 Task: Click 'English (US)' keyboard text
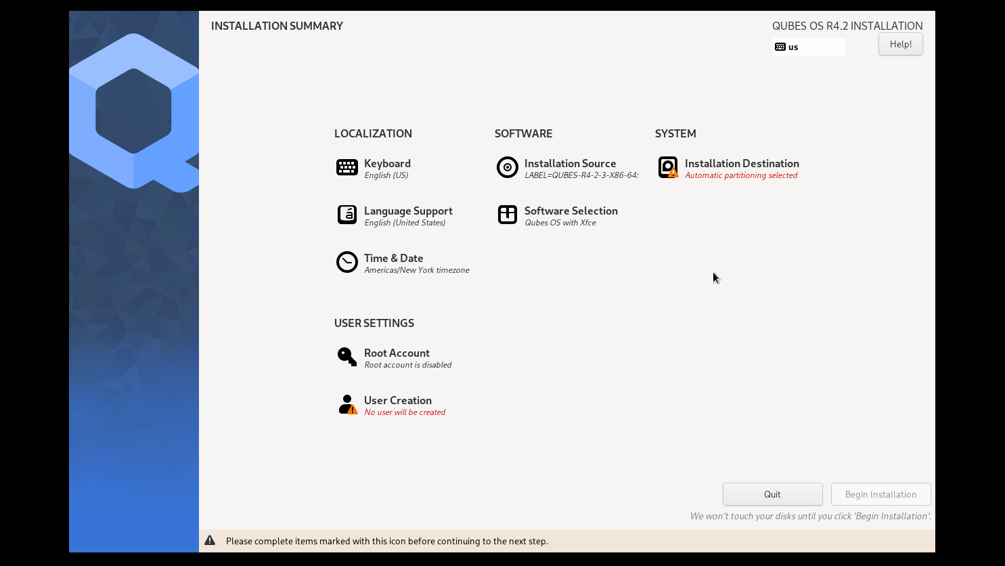pyautogui.click(x=386, y=175)
